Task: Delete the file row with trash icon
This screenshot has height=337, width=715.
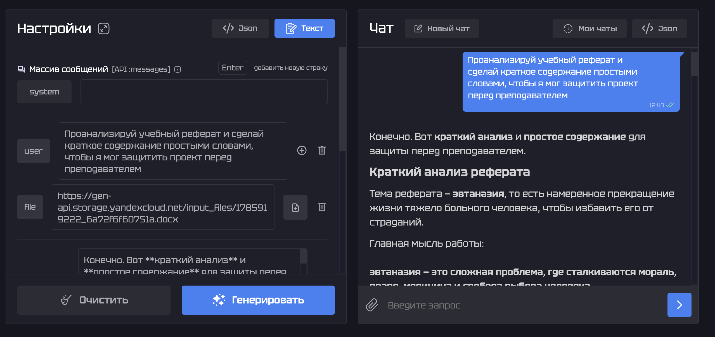Action: pos(322,207)
